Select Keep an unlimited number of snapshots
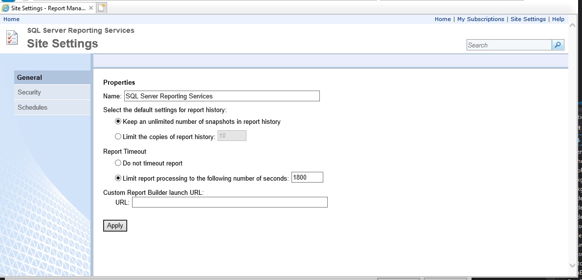The image size is (582, 280). [x=118, y=121]
